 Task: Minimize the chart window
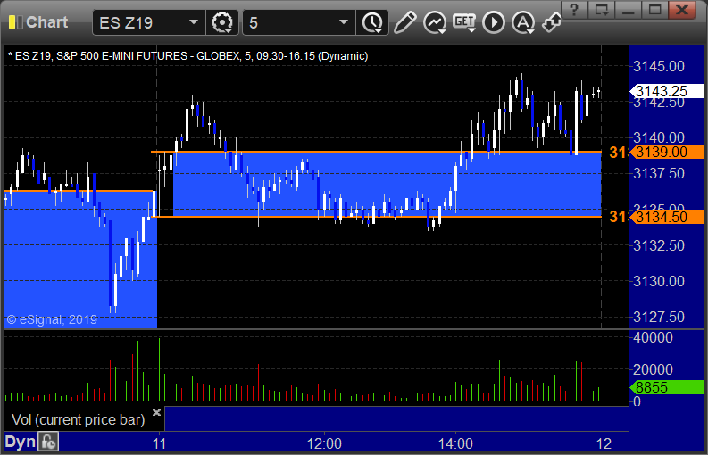[x=628, y=10]
